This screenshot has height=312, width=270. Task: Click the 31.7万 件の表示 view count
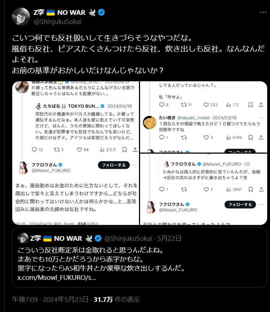coord(117,299)
